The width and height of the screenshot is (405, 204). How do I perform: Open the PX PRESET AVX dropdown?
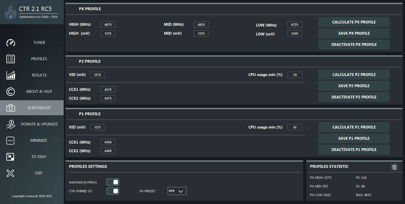pos(177,191)
